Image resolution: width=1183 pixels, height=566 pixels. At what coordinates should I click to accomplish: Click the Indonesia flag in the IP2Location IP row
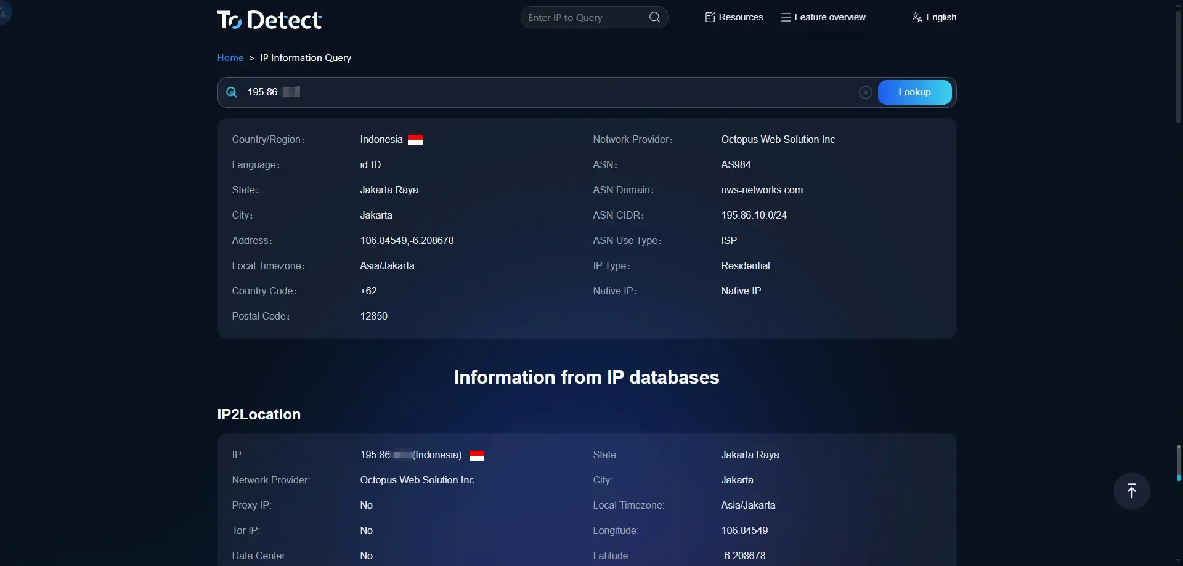click(x=477, y=456)
